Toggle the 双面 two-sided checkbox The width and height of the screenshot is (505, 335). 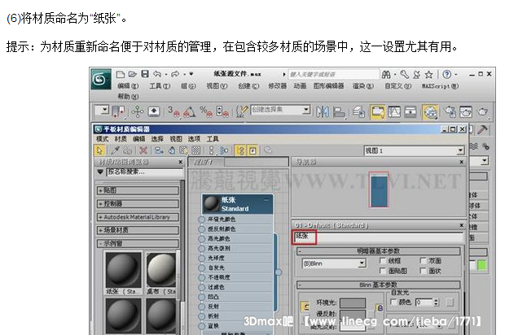[424, 261]
